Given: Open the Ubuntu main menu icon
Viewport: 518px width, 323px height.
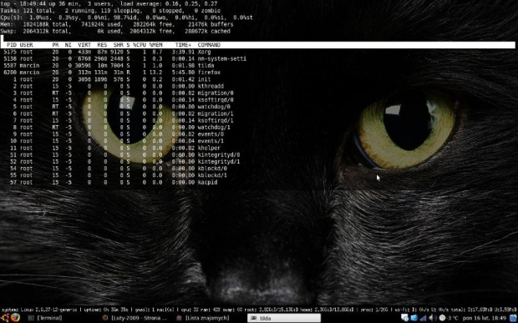Looking at the screenshot, I should coord(5,318).
